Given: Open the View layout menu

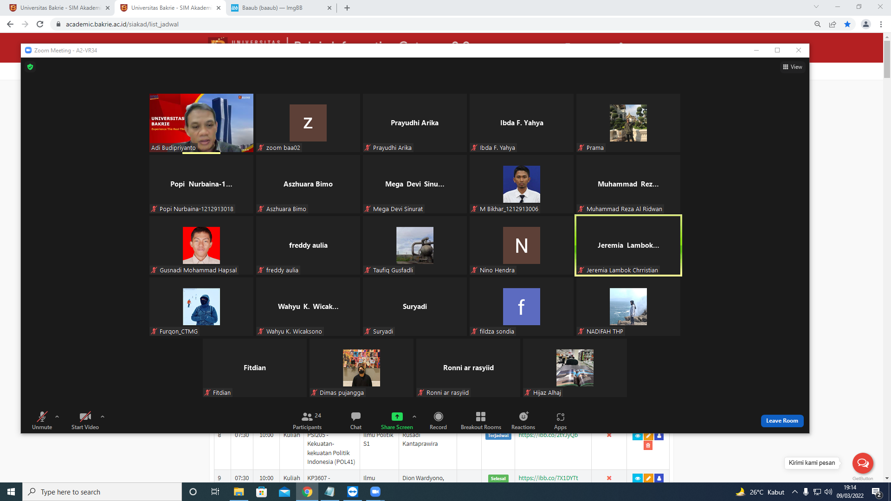Looking at the screenshot, I should coord(792,67).
